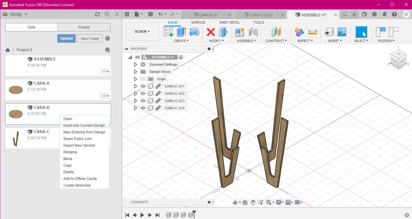The width and height of the screenshot is (412, 219).
Task: Click the Orbit navigation icon
Action: [235, 202]
